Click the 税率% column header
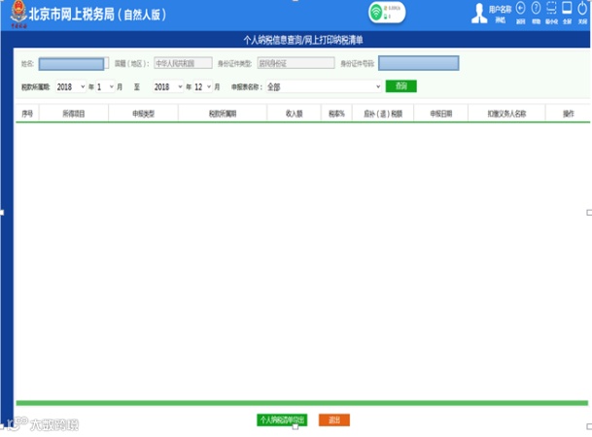 click(336, 114)
